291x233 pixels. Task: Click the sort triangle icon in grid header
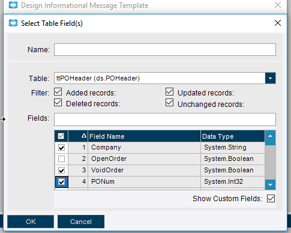(84, 136)
